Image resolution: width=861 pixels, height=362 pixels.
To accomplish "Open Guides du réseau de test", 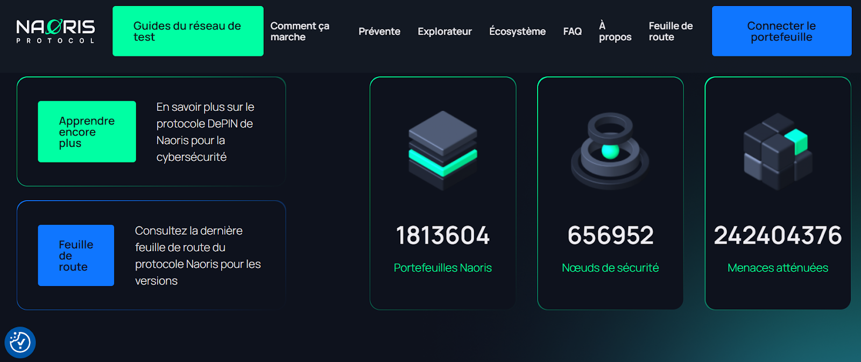I will 188,31.
